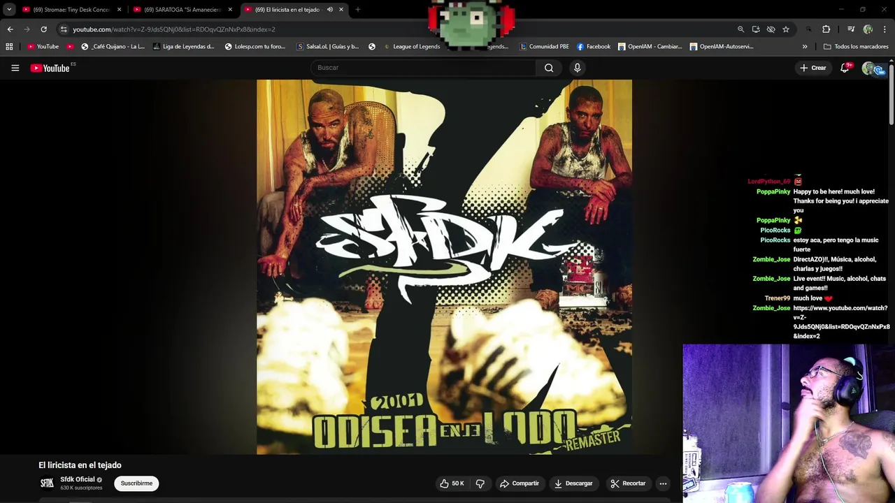Screen dimensions: 895x503
Task: Open a new browser tab
Action: coord(358,10)
